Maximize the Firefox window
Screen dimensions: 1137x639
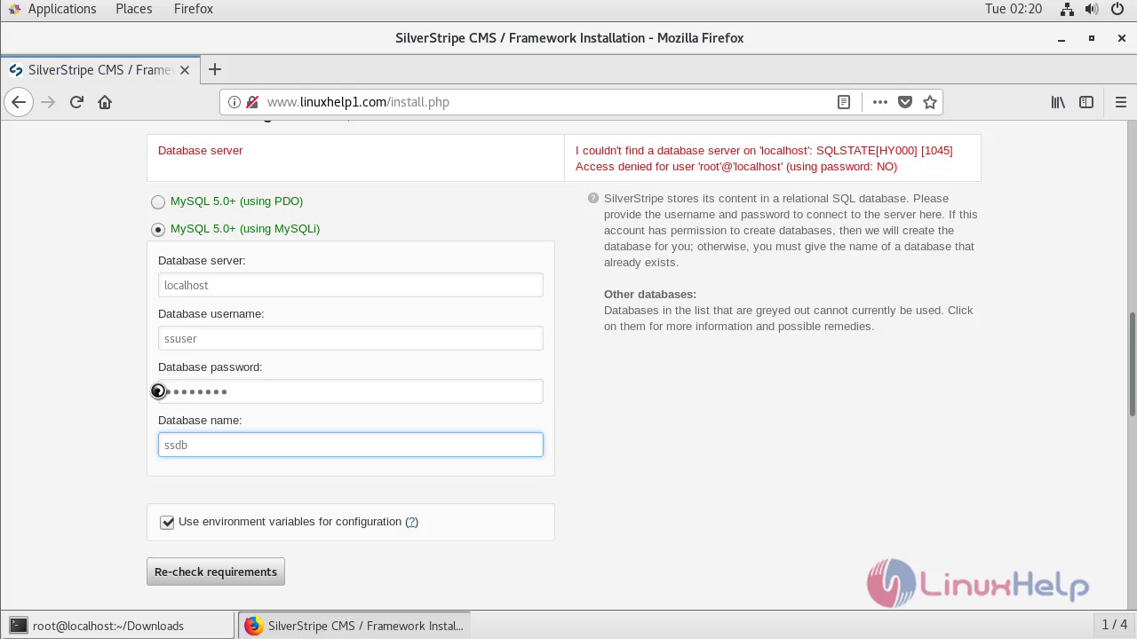(1092, 38)
